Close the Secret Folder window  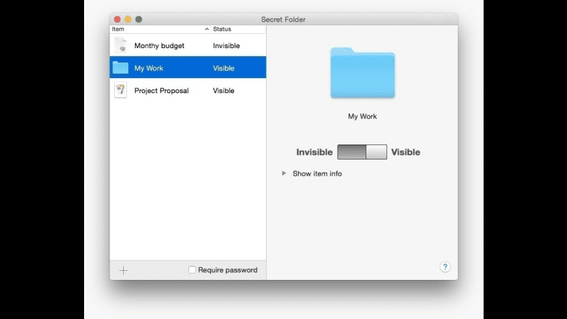(117, 19)
